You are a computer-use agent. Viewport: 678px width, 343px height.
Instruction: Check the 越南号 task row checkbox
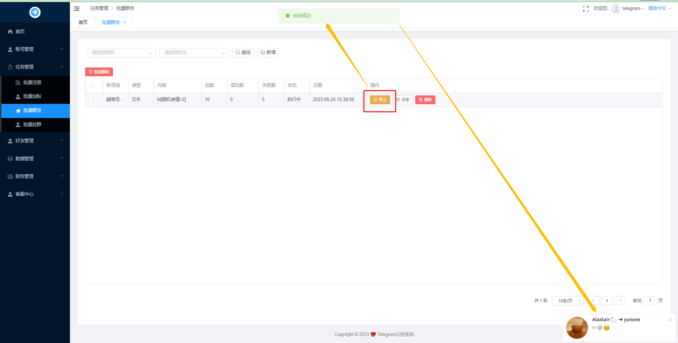coord(91,100)
